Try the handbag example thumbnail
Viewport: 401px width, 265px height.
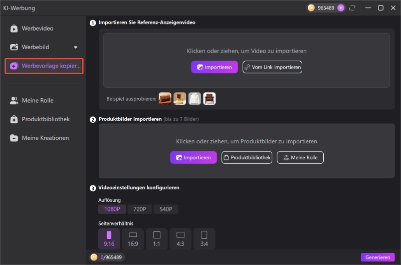click(x=165, y=99)
